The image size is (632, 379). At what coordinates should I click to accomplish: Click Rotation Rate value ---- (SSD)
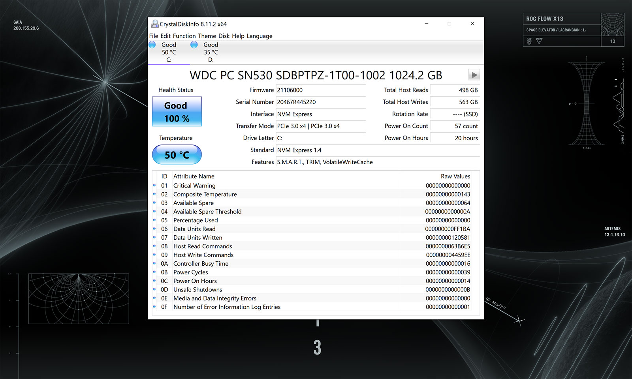[455, 114]
